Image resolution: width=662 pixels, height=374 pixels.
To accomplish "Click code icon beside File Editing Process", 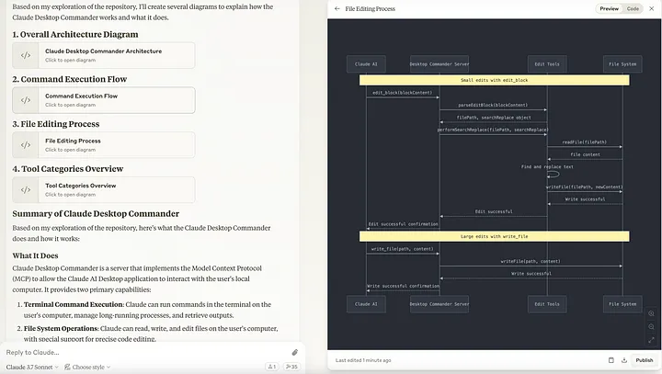I will pyautogui.click(x=26, y=145).
